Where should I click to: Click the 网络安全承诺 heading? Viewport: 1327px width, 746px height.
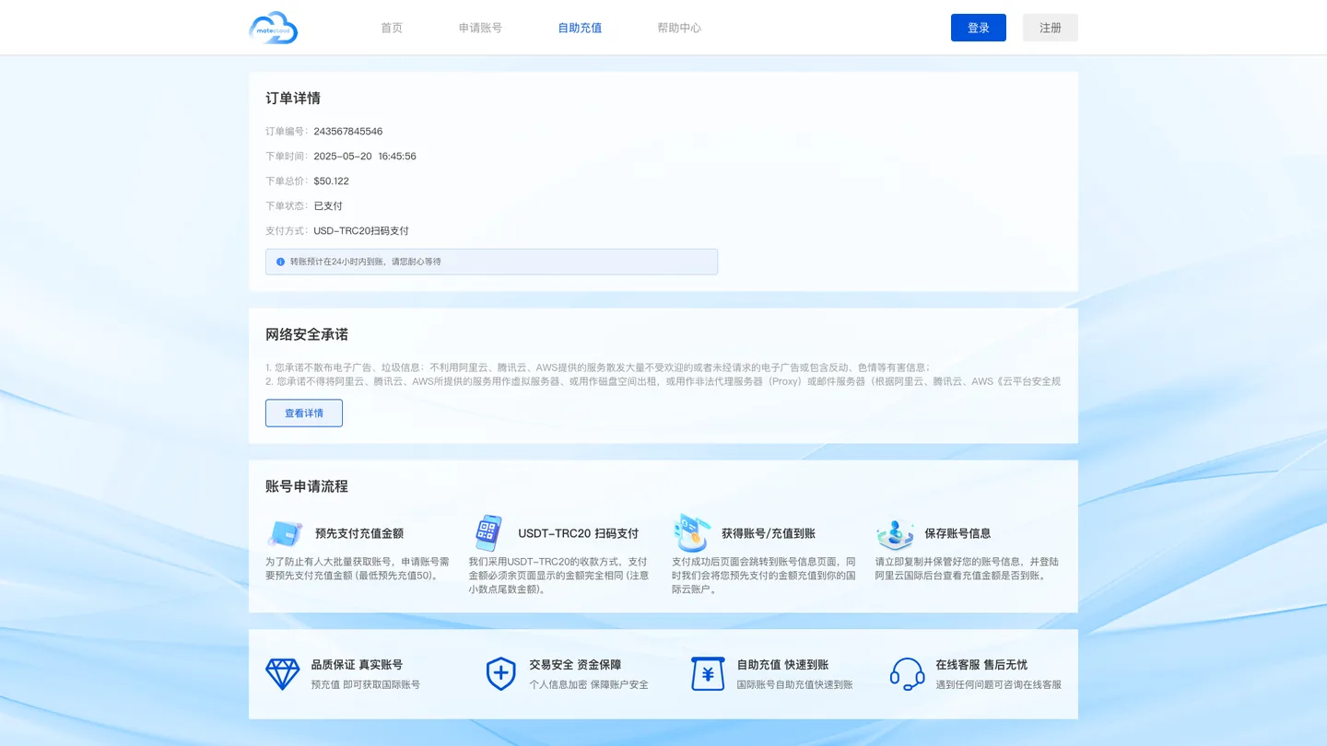[307, 334]
